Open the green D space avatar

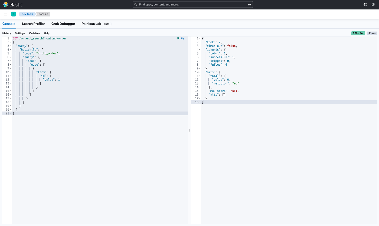tap(14, 14)
